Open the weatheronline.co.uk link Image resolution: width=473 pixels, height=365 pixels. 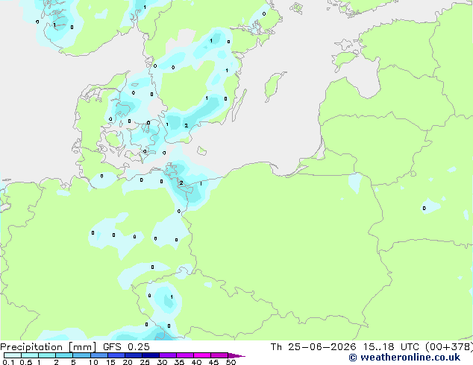[x=410, y=358]
